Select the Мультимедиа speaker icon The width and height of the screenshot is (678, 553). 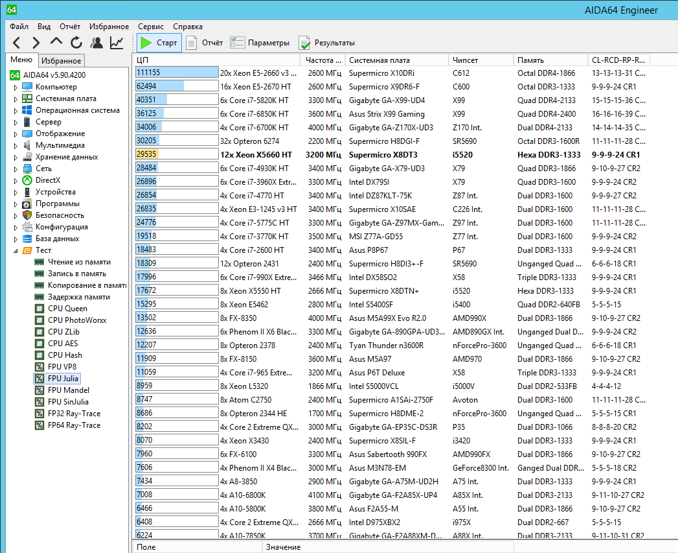pos(27,145)
